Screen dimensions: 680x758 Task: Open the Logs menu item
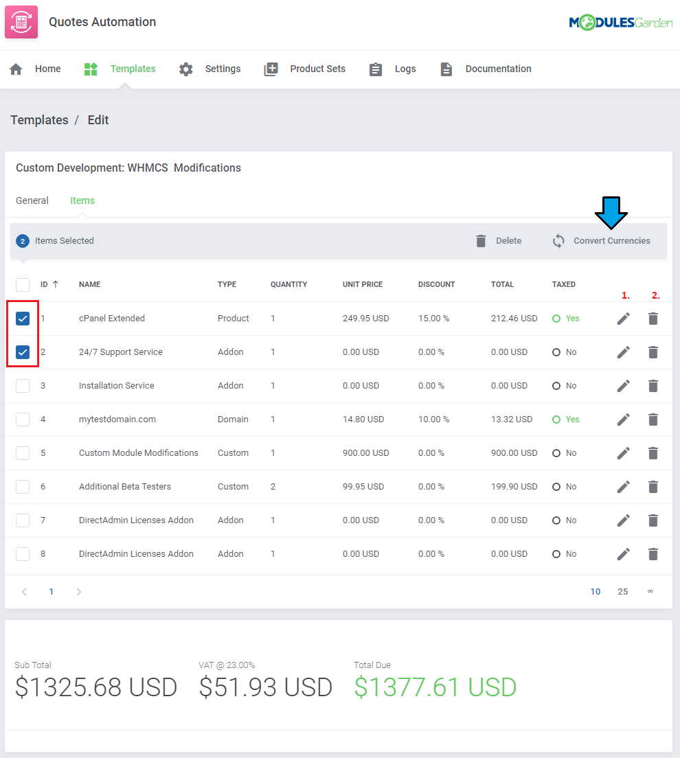tap(405, 69)
